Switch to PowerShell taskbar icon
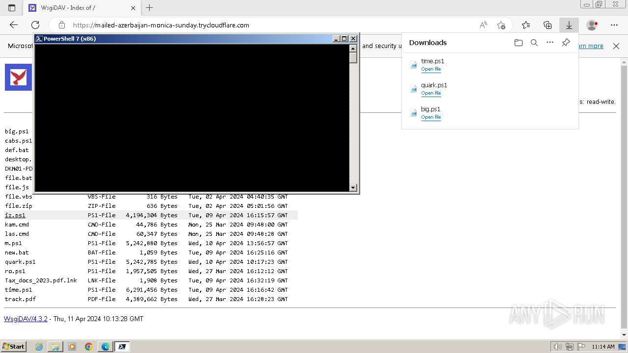The height and width of the screenshot is (353, 628). [x=122, y=347]
